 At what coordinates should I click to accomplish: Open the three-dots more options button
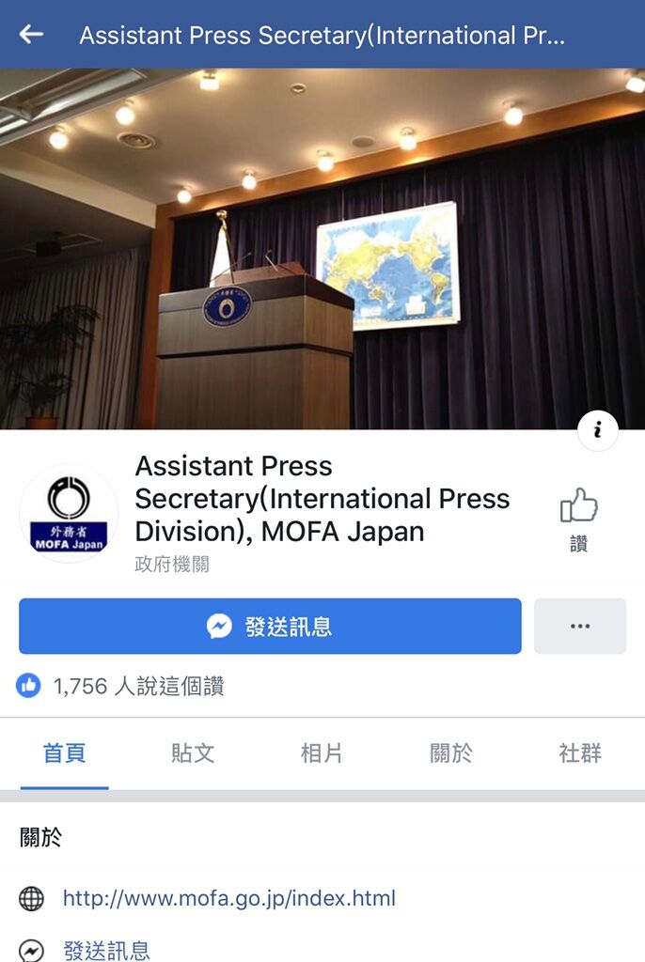(580, 626)
